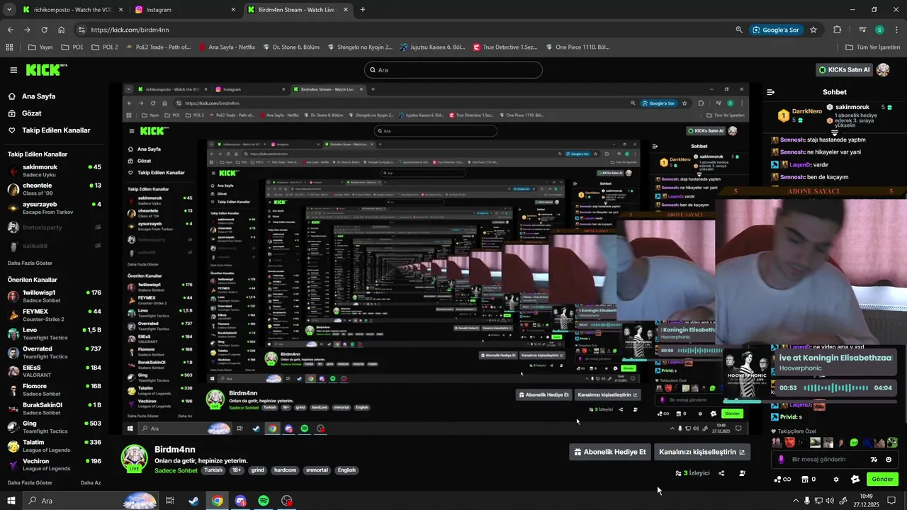Click the 3 İzleyici viewer count
The height and width of the screenshot is (510, 907).
[x=692, y=473]
